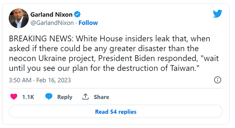The image size is (235, 128).
Task: Click the Reply text label
Action: pyautogui.click(x=65, y=97)
